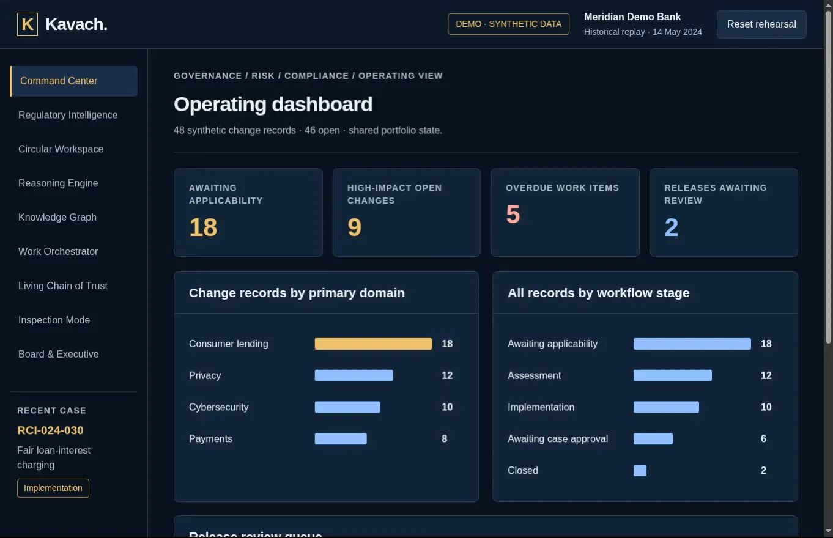
Task: Click the Closed stage bar
Action: (x=640, y=471)
